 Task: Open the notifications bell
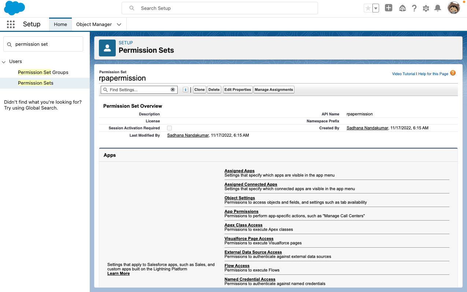(437, 8)
